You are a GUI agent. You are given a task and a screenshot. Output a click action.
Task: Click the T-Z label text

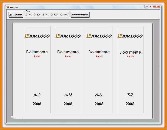point(130,95)
